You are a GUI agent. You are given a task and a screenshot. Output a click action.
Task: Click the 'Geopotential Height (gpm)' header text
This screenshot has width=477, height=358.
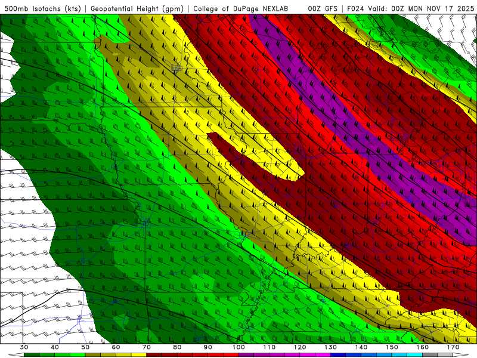coord(137,8)
